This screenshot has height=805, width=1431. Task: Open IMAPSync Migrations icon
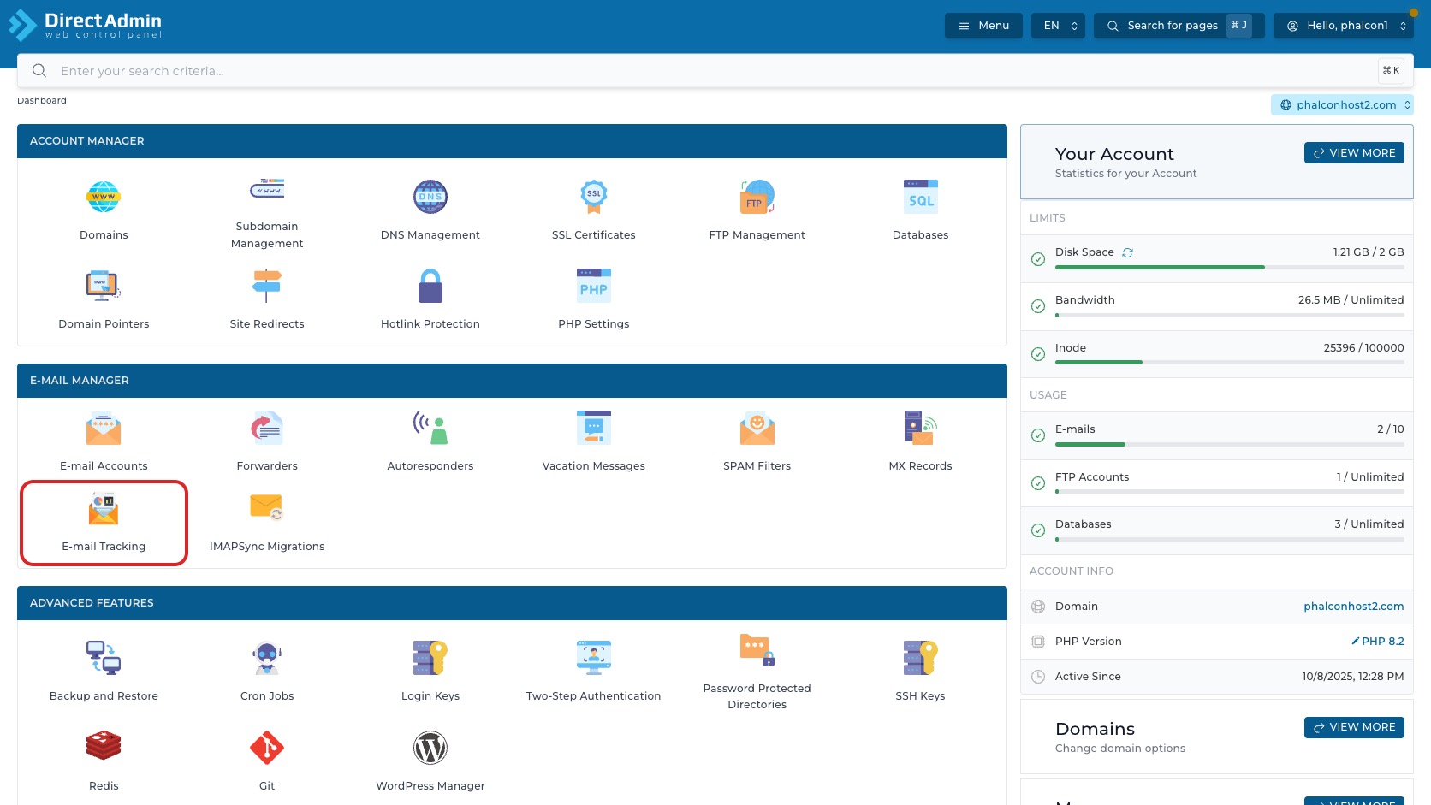click(x=267, y=508)
